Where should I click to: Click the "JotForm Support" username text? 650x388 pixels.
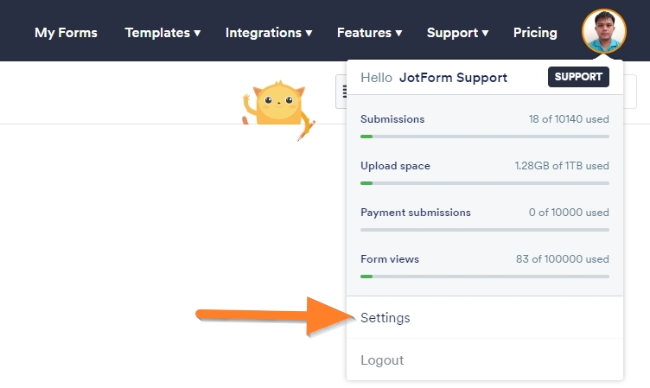[453, 78]
